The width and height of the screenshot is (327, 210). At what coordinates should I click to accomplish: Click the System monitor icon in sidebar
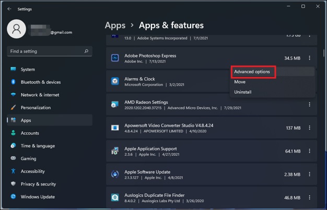(x=14, y=69)
